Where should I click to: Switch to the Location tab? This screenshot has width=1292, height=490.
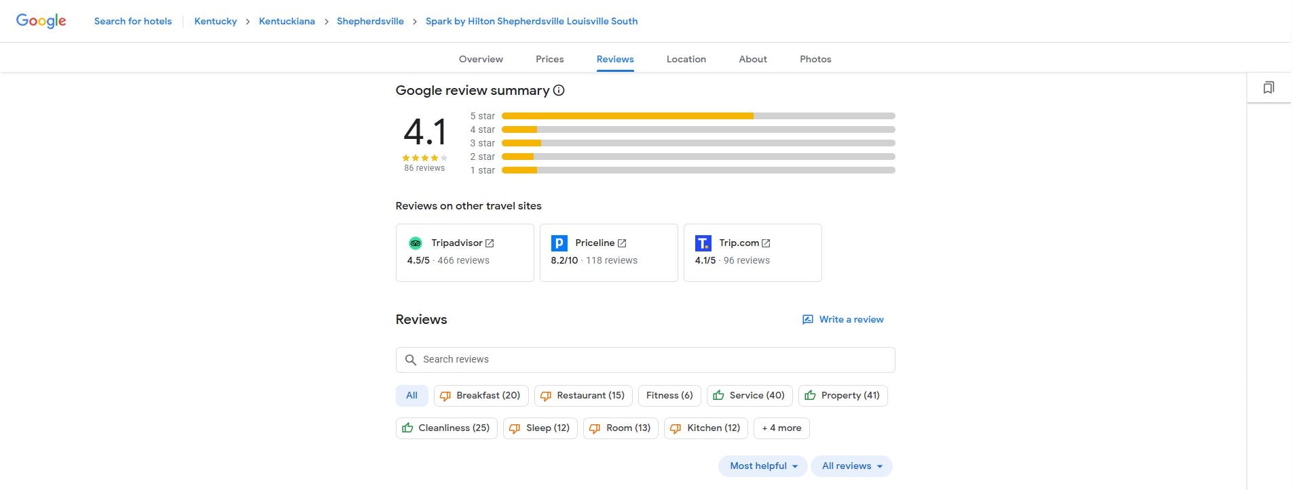pos(686,59)
